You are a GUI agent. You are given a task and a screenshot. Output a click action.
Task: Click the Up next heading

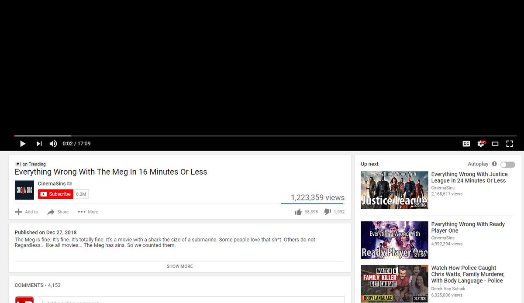click(x=369, y=164)
